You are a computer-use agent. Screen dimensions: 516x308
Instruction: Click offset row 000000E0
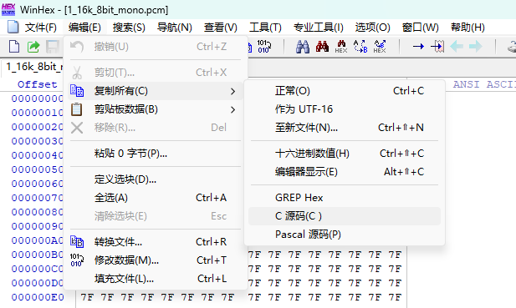click(x=38, y=297)
